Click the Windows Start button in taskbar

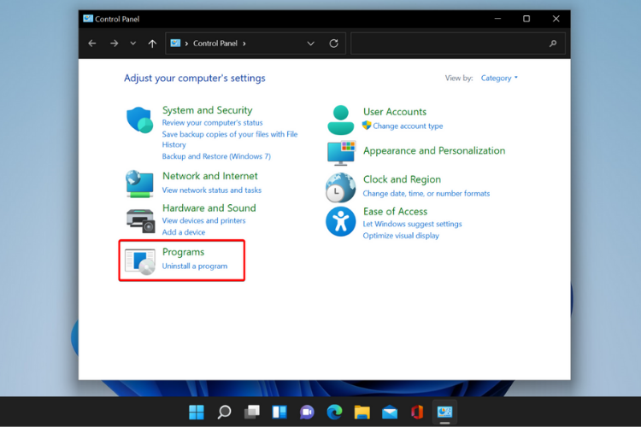[197, 412]
